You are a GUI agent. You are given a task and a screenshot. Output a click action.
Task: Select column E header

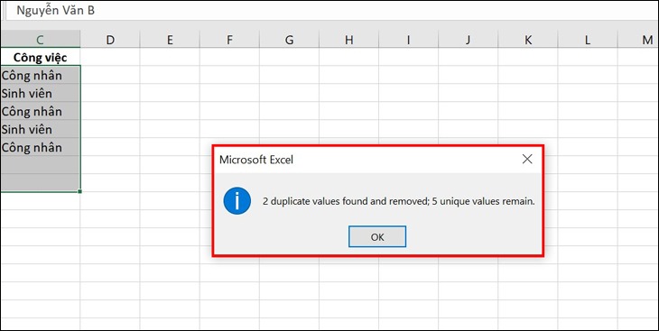pyautogui.click(x=170, y=40)
